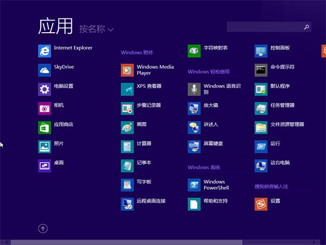Launch Windows Media Player

click(x=127, y=70)
